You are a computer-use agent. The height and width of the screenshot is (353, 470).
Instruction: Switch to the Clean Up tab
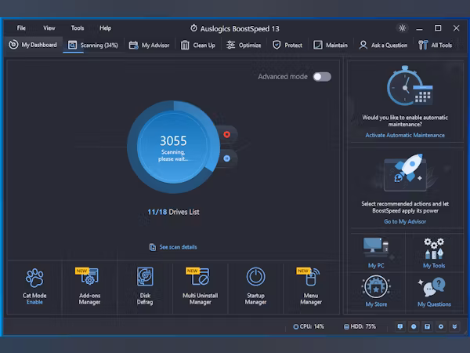tap(197, 45)
